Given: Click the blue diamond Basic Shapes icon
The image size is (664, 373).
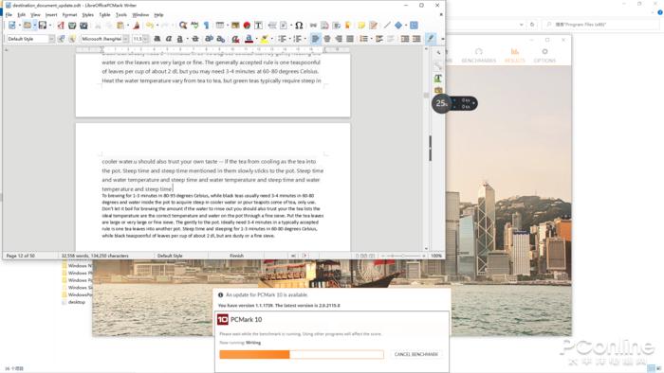Looking at the screenshot, I should click(x=398, y=26).
